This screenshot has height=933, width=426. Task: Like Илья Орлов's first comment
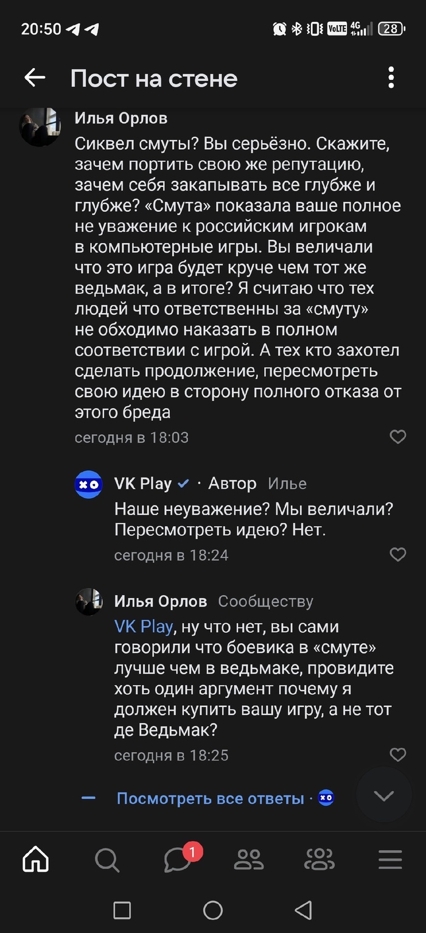point(397,437)
